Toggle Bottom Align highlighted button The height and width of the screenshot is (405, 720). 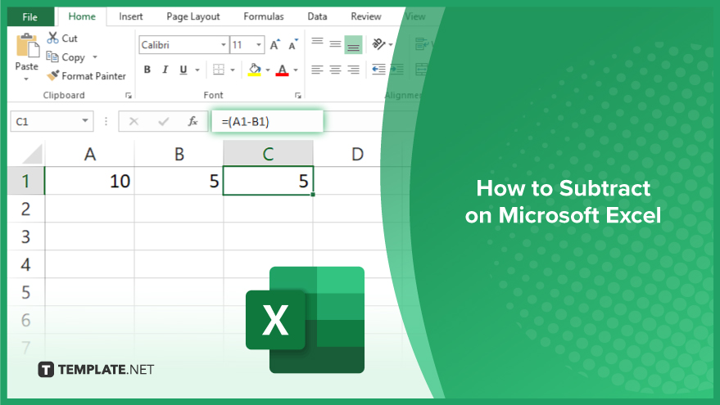[x=353, y=44]
